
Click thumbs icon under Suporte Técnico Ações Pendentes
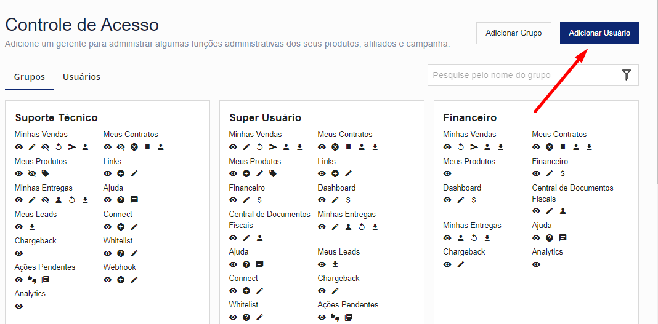[32, 280]
